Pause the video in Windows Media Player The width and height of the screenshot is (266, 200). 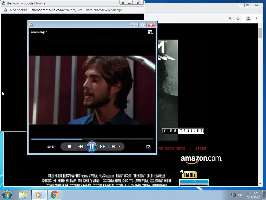click(92, 146)
